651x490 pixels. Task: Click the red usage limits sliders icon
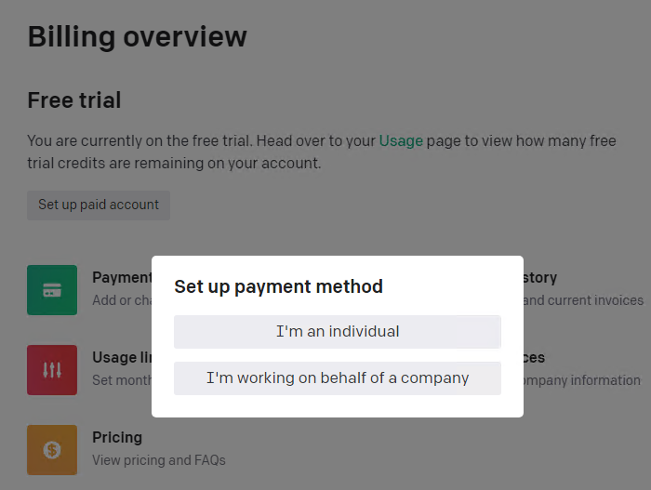point(52,370)
